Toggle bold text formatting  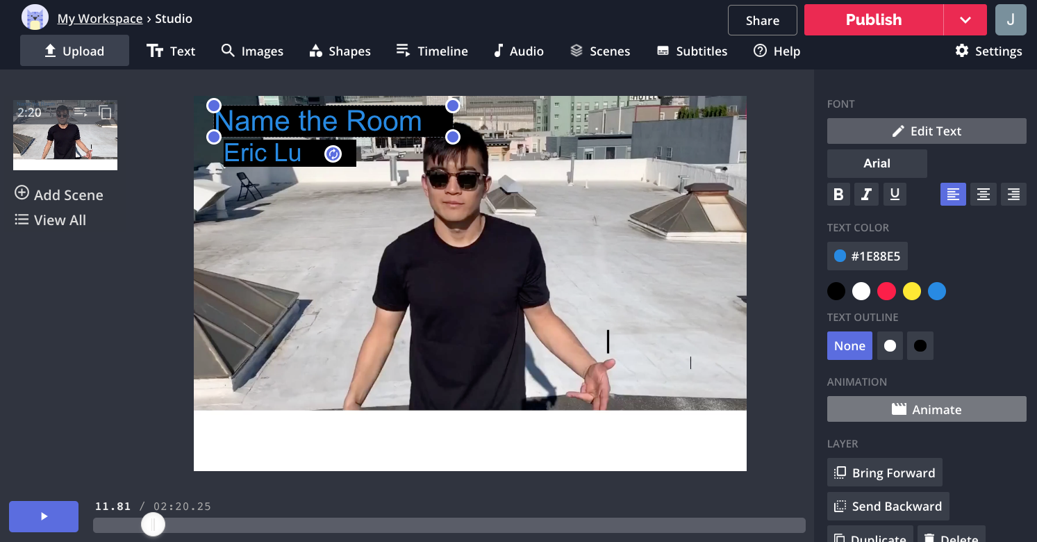[x=838, y=195]
